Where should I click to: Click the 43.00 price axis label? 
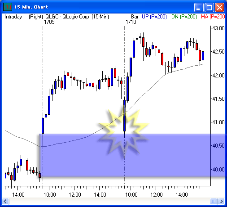[x=218, y=28]
